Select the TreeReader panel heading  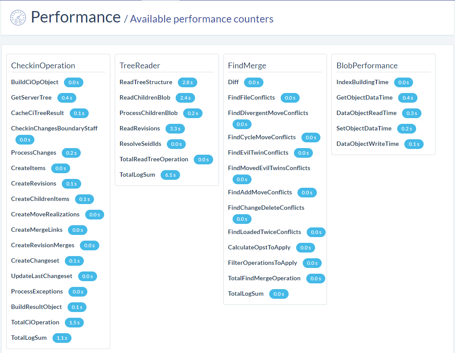pos(139,66)
